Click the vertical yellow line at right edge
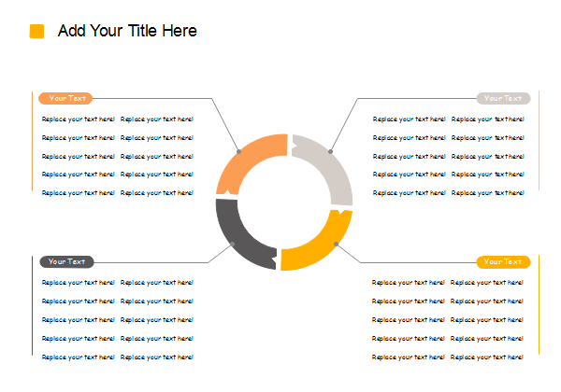This screenshot has width=561, height=392. (x=540, y=308)
